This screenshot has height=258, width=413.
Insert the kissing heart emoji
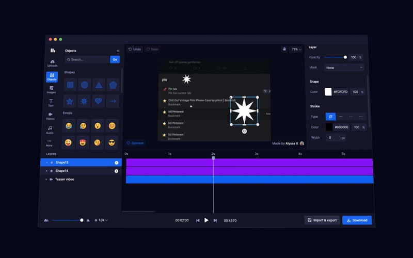point(97,143)
